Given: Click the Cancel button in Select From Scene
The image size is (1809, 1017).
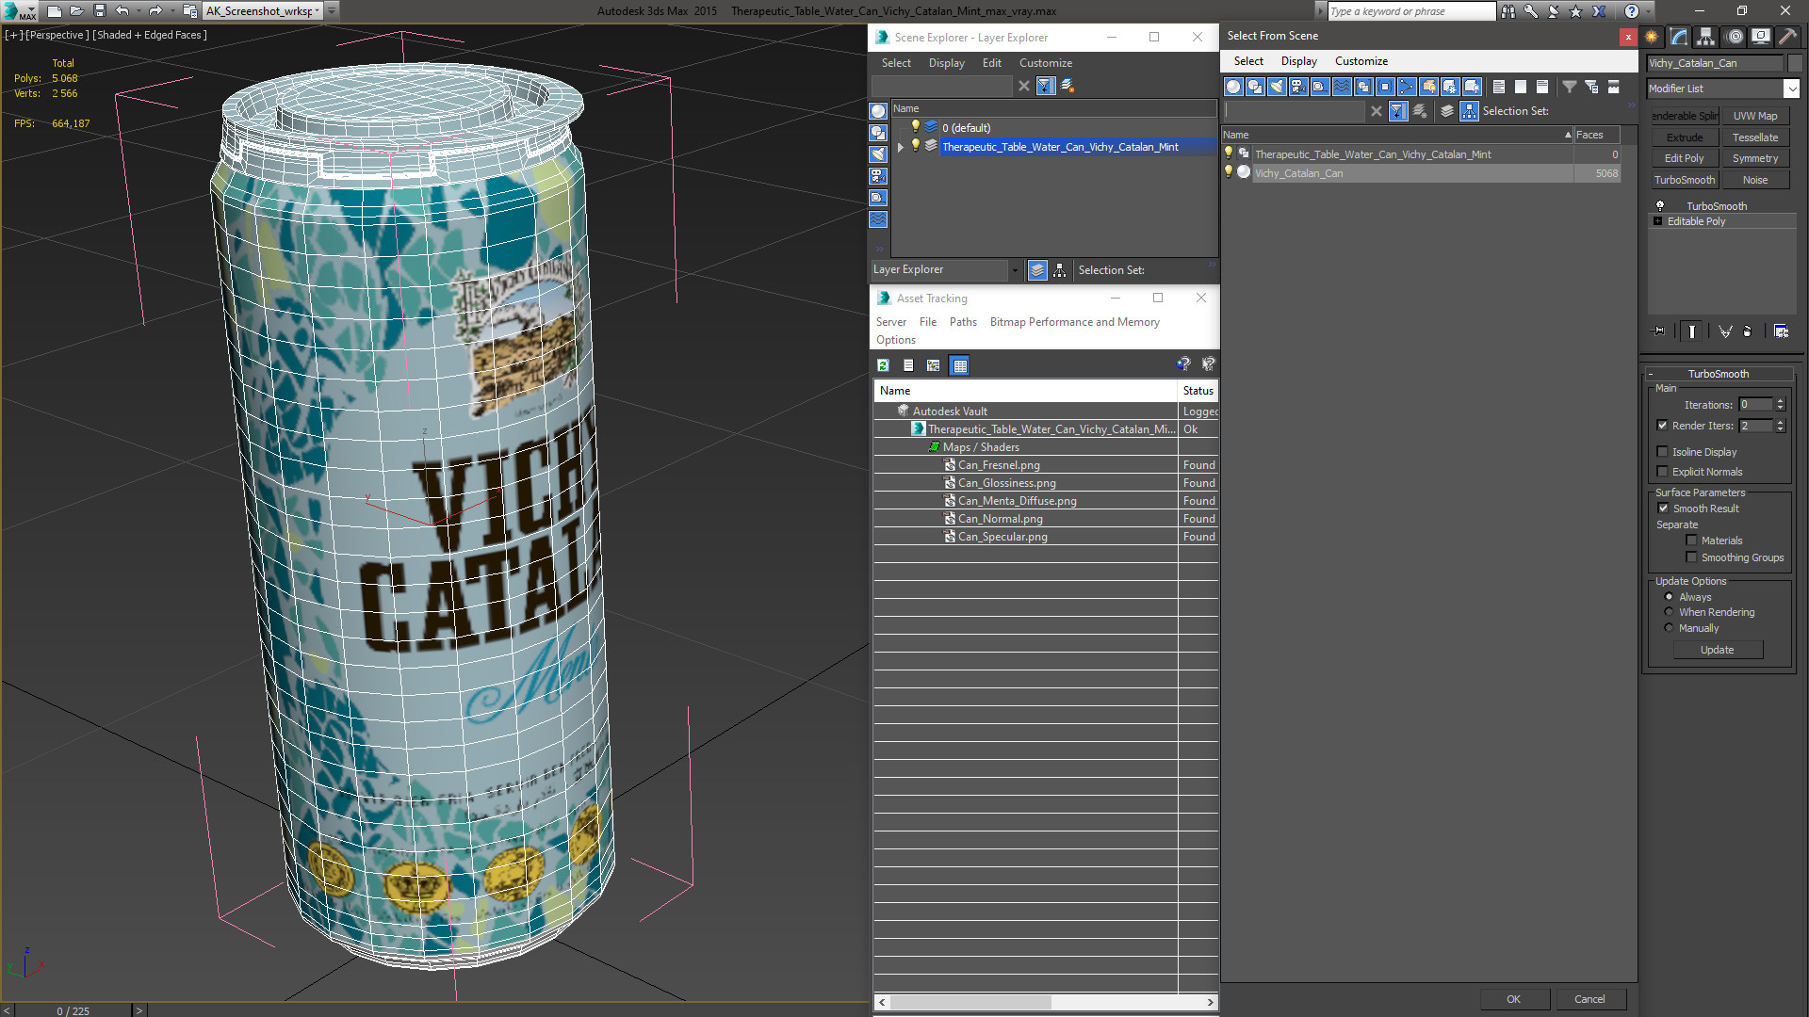Looking at the screenshot, I should pyautogui.click(x=1589, y=999).
